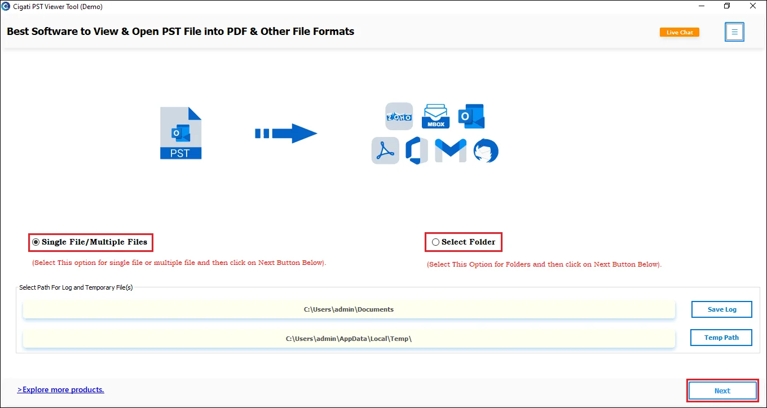Click the Next button
The image size is (767, 408).
(x=722, y=391)
